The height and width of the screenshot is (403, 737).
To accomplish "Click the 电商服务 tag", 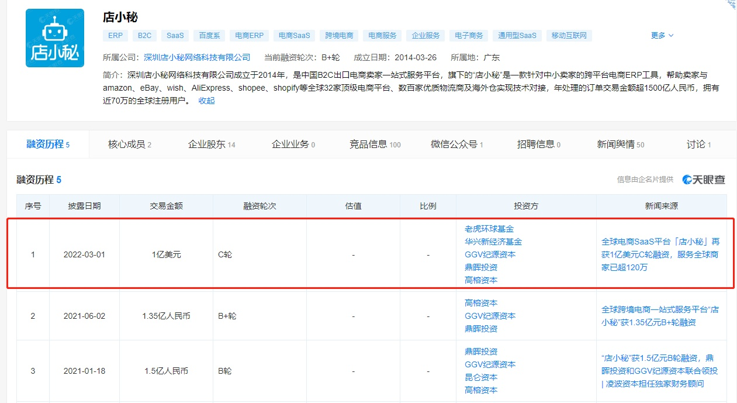I will click(382, 36).
